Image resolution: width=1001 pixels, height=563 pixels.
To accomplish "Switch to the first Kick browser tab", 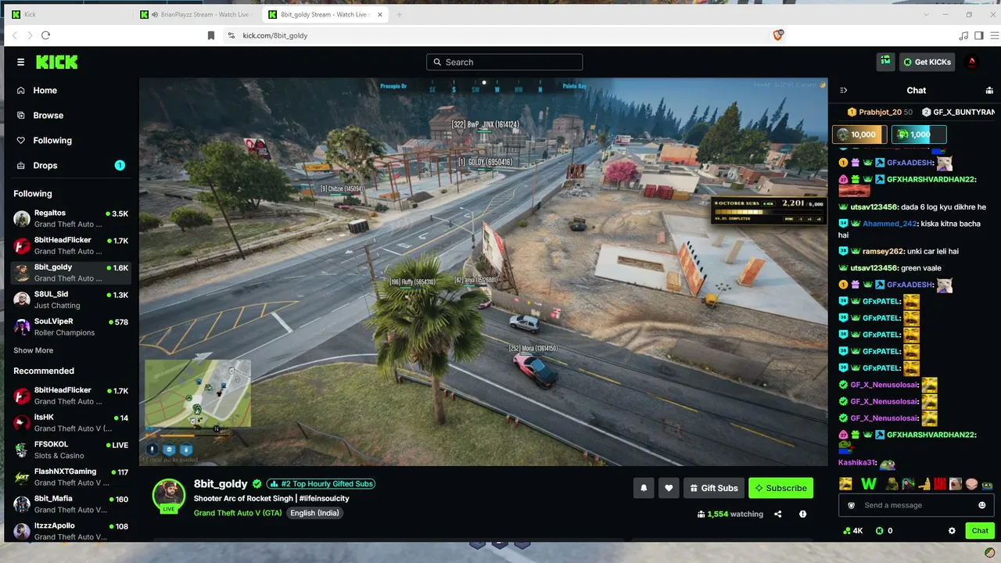I will pos(69,14).
